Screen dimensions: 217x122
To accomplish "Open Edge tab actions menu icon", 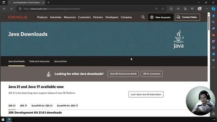I will tap(4, 2).
